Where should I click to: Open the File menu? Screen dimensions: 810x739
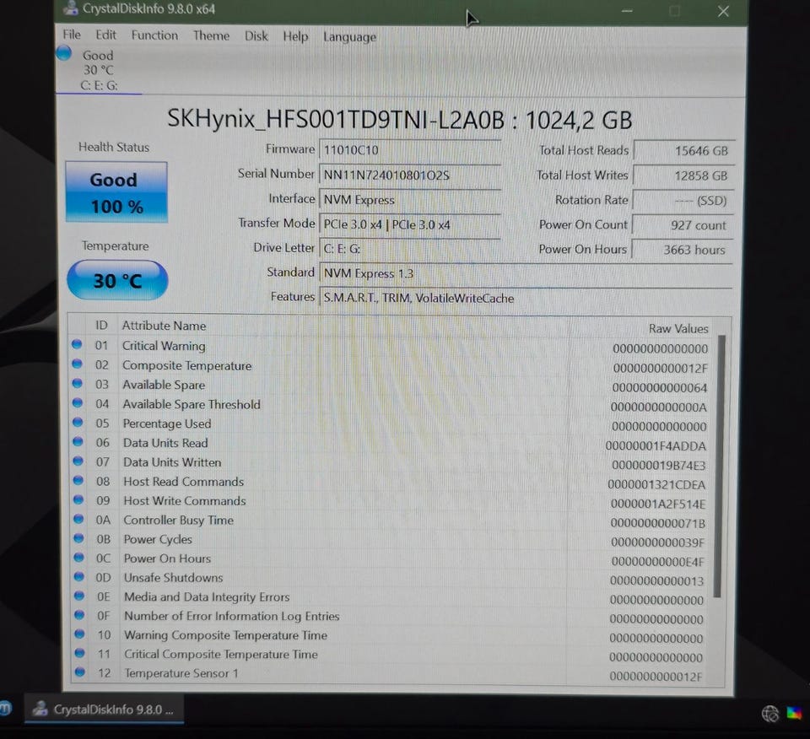[x=71, y=35]
